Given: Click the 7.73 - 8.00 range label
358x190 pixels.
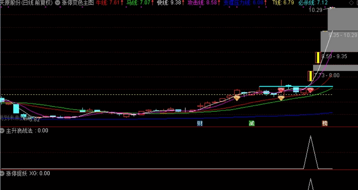Looking at the screenshot, I should (327, 76).
